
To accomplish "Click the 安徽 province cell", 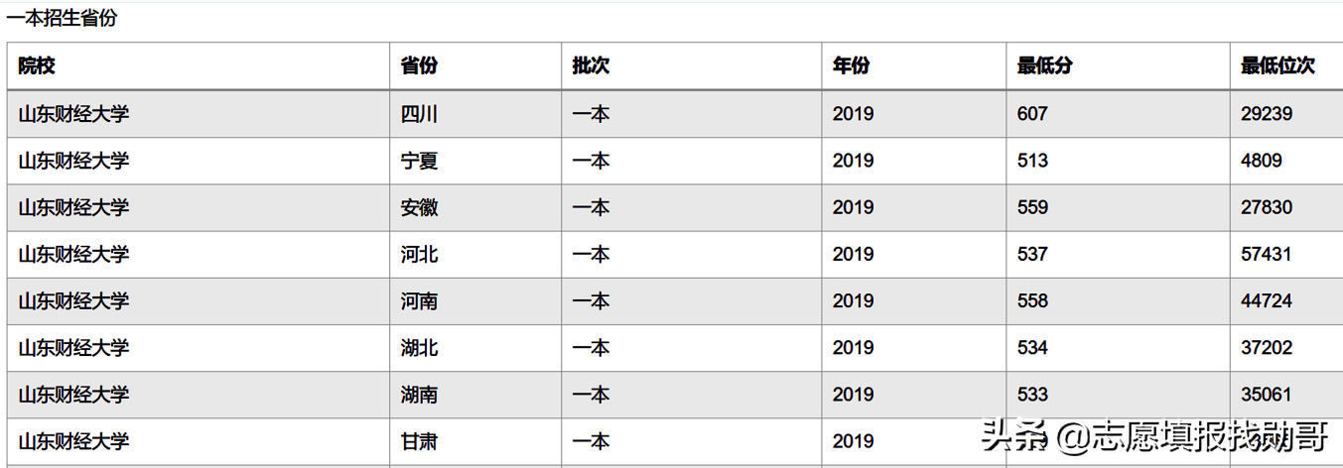I will coord(419,207).
